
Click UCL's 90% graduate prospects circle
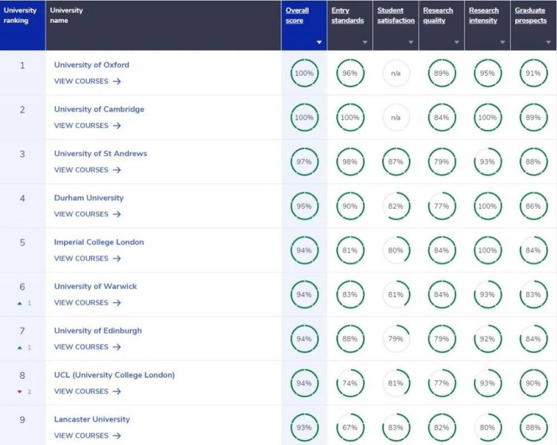click(533, 383)
